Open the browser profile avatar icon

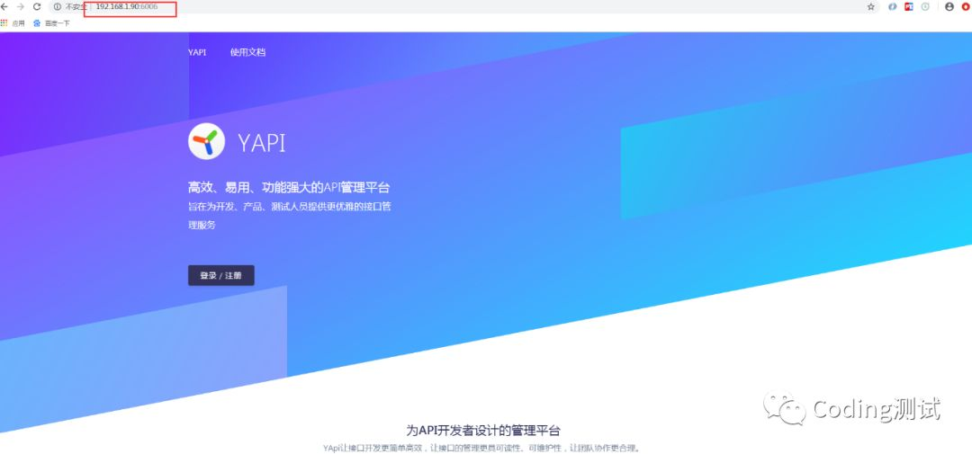tap(949, 7)
